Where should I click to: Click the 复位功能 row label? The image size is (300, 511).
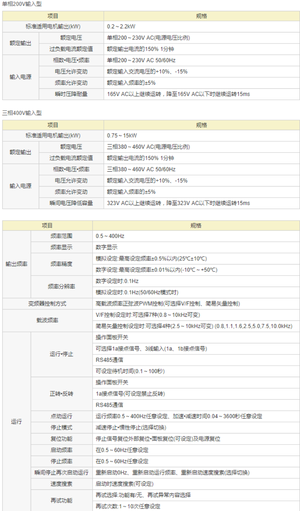(x=61, y=439)
